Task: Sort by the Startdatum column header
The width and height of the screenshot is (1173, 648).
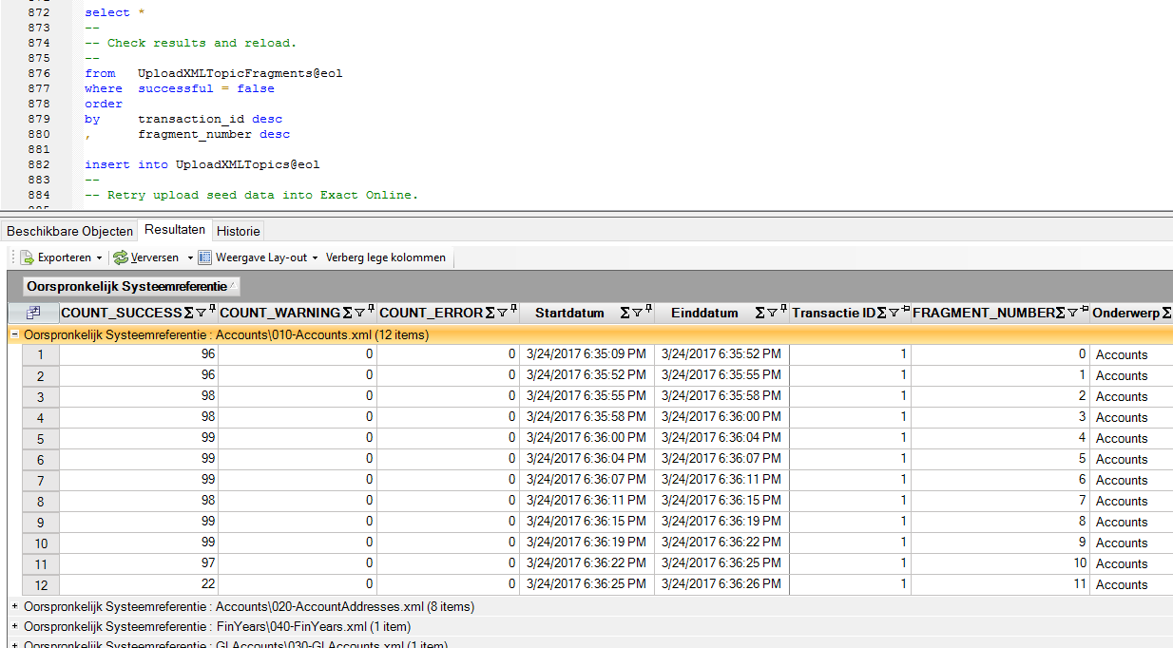Action: click(x=569, y=313)
